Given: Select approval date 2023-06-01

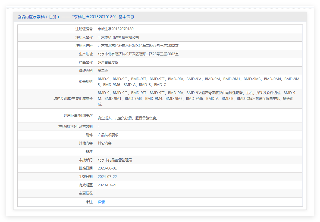Looking at the screenshot, I should click(x=107, y=168).
